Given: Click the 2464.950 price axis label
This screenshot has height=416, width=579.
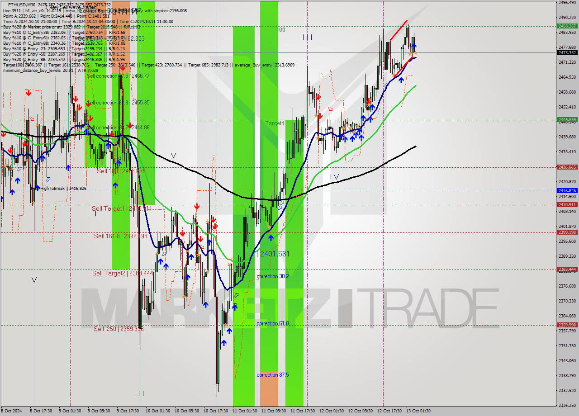Looking at the screenshot, I should tap(567, 77).
